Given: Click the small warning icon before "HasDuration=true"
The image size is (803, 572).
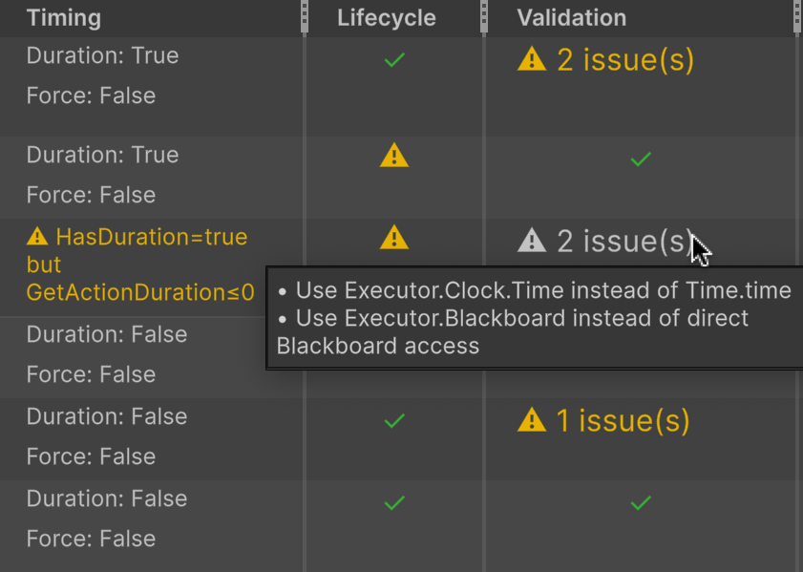Looking at the screenshot, I should 37,236.
